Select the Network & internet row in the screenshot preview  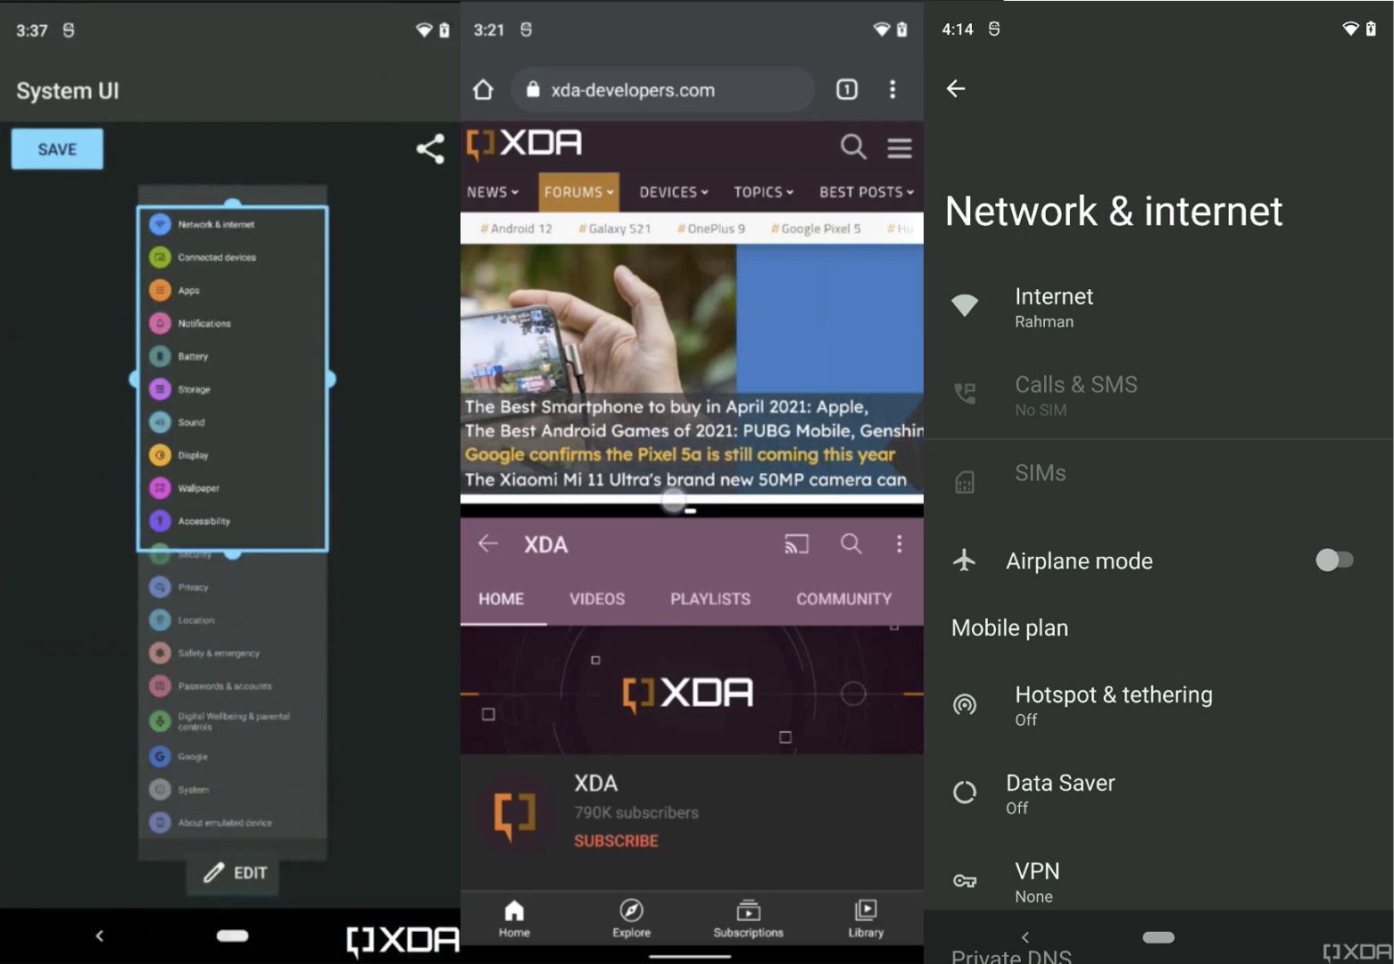tap(233, 224)
